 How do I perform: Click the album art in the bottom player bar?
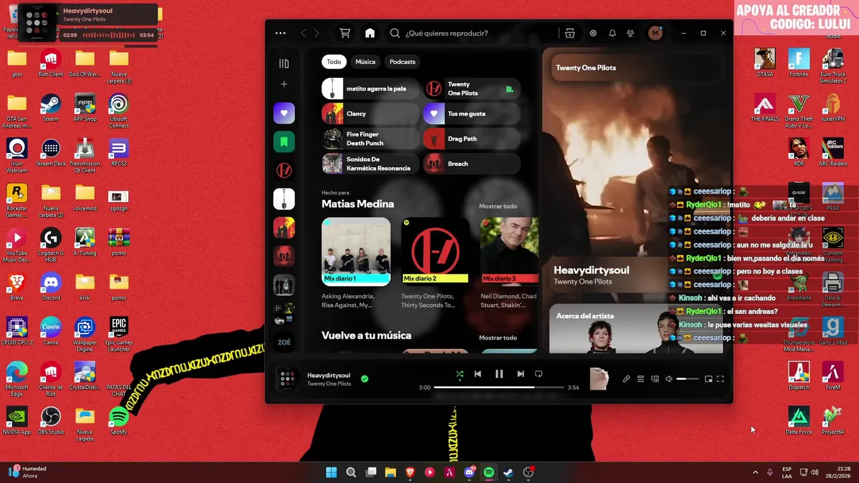pos(287,379)
